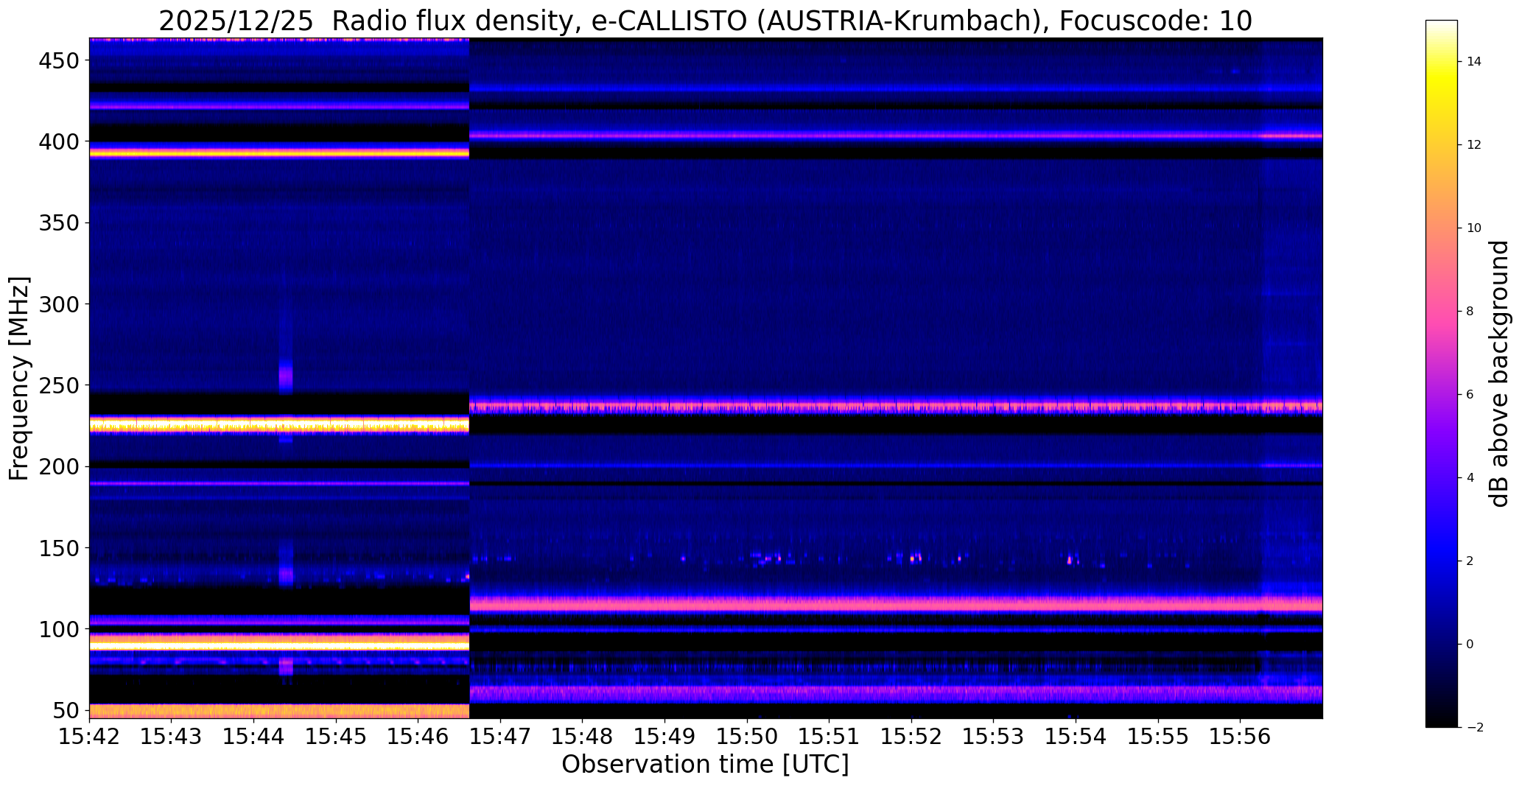
Task: Select the 15:43 time tick label
Action: 172,737
